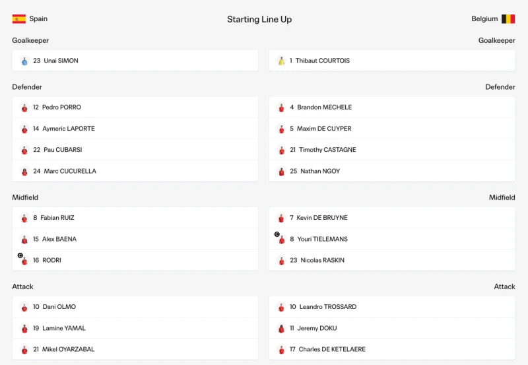Click Brandon MECHELE's player jersey icon

click(x=281, y=108)
